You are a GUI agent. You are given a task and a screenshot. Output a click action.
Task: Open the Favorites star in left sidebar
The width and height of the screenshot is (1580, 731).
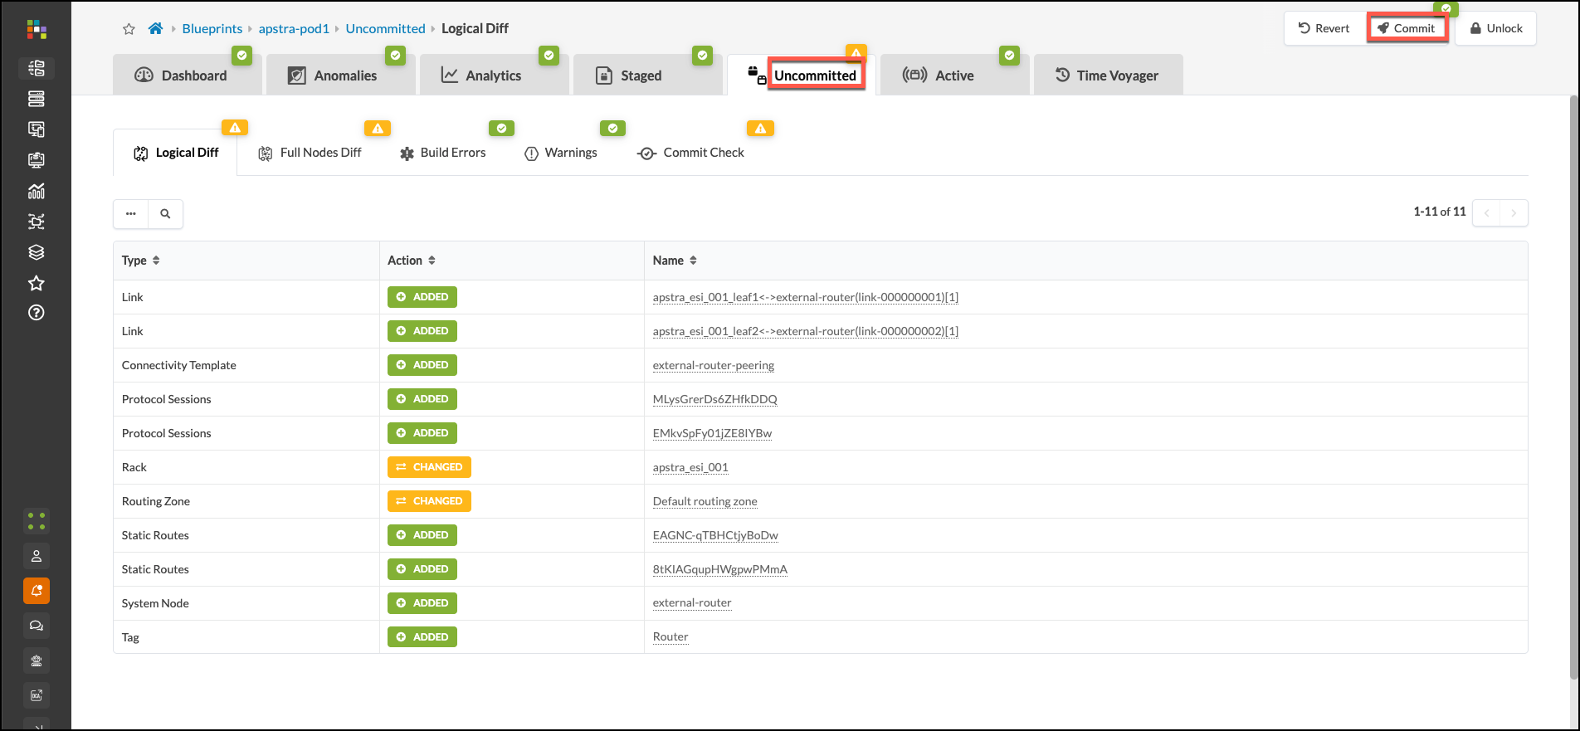coord(37,283)
